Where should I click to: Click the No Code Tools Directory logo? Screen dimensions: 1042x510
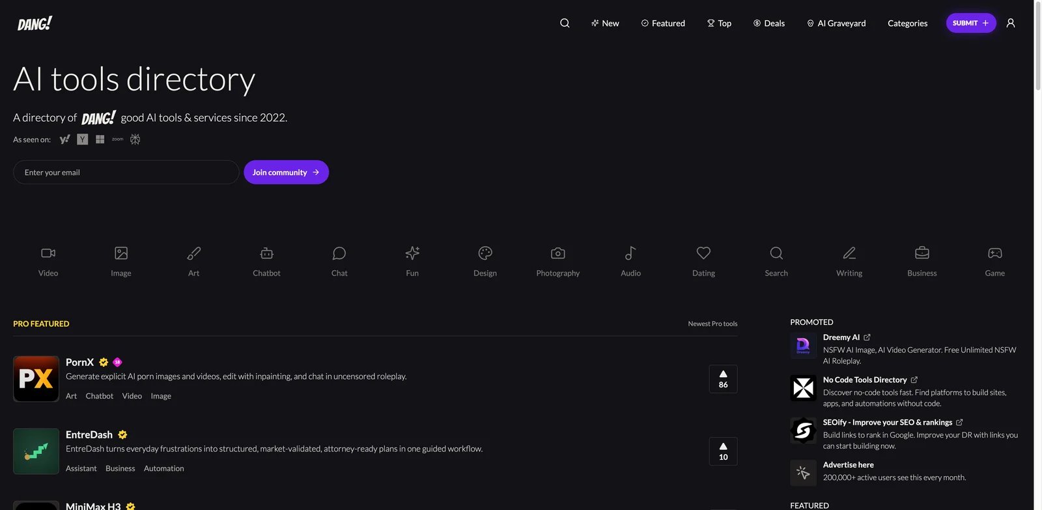803,388
